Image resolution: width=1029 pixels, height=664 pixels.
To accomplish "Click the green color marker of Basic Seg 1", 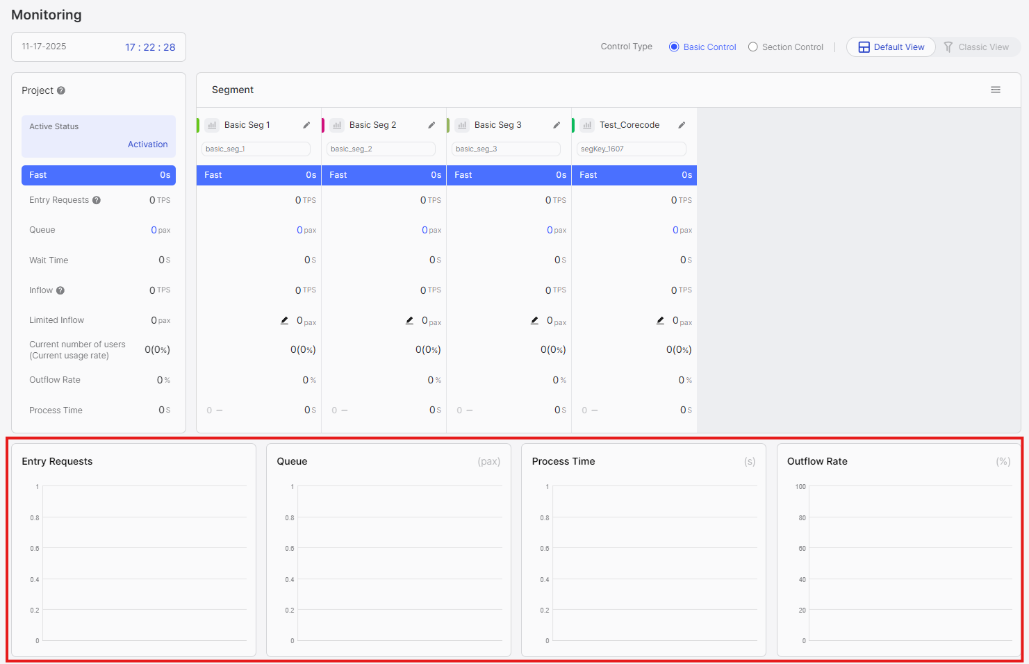I will click(x=198, y=125).
